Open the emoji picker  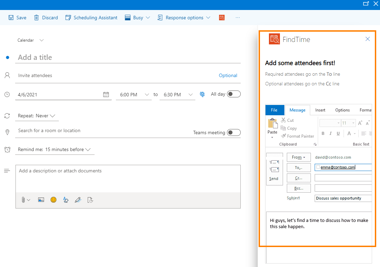click(53, 200)
